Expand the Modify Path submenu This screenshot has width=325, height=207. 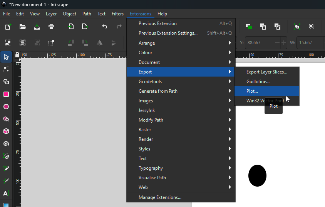pyautogui.click(x=181, y=120)
